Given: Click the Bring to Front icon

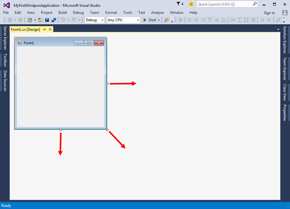Looking at the screenshot, I should [x=278, y=20].
